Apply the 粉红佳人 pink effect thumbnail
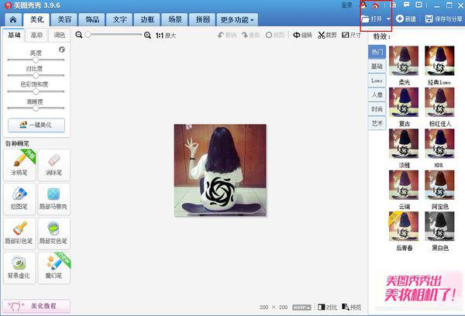Viewport: 465px width, 316px height. (x=439, y=102)
